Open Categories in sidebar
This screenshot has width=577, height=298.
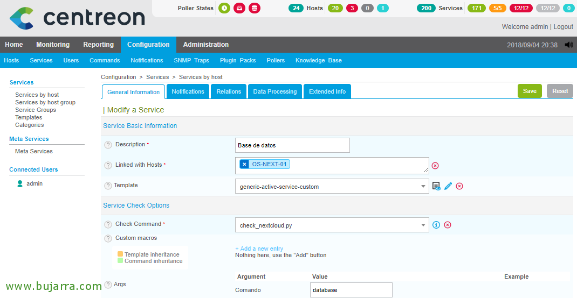(x=30, y=125)
